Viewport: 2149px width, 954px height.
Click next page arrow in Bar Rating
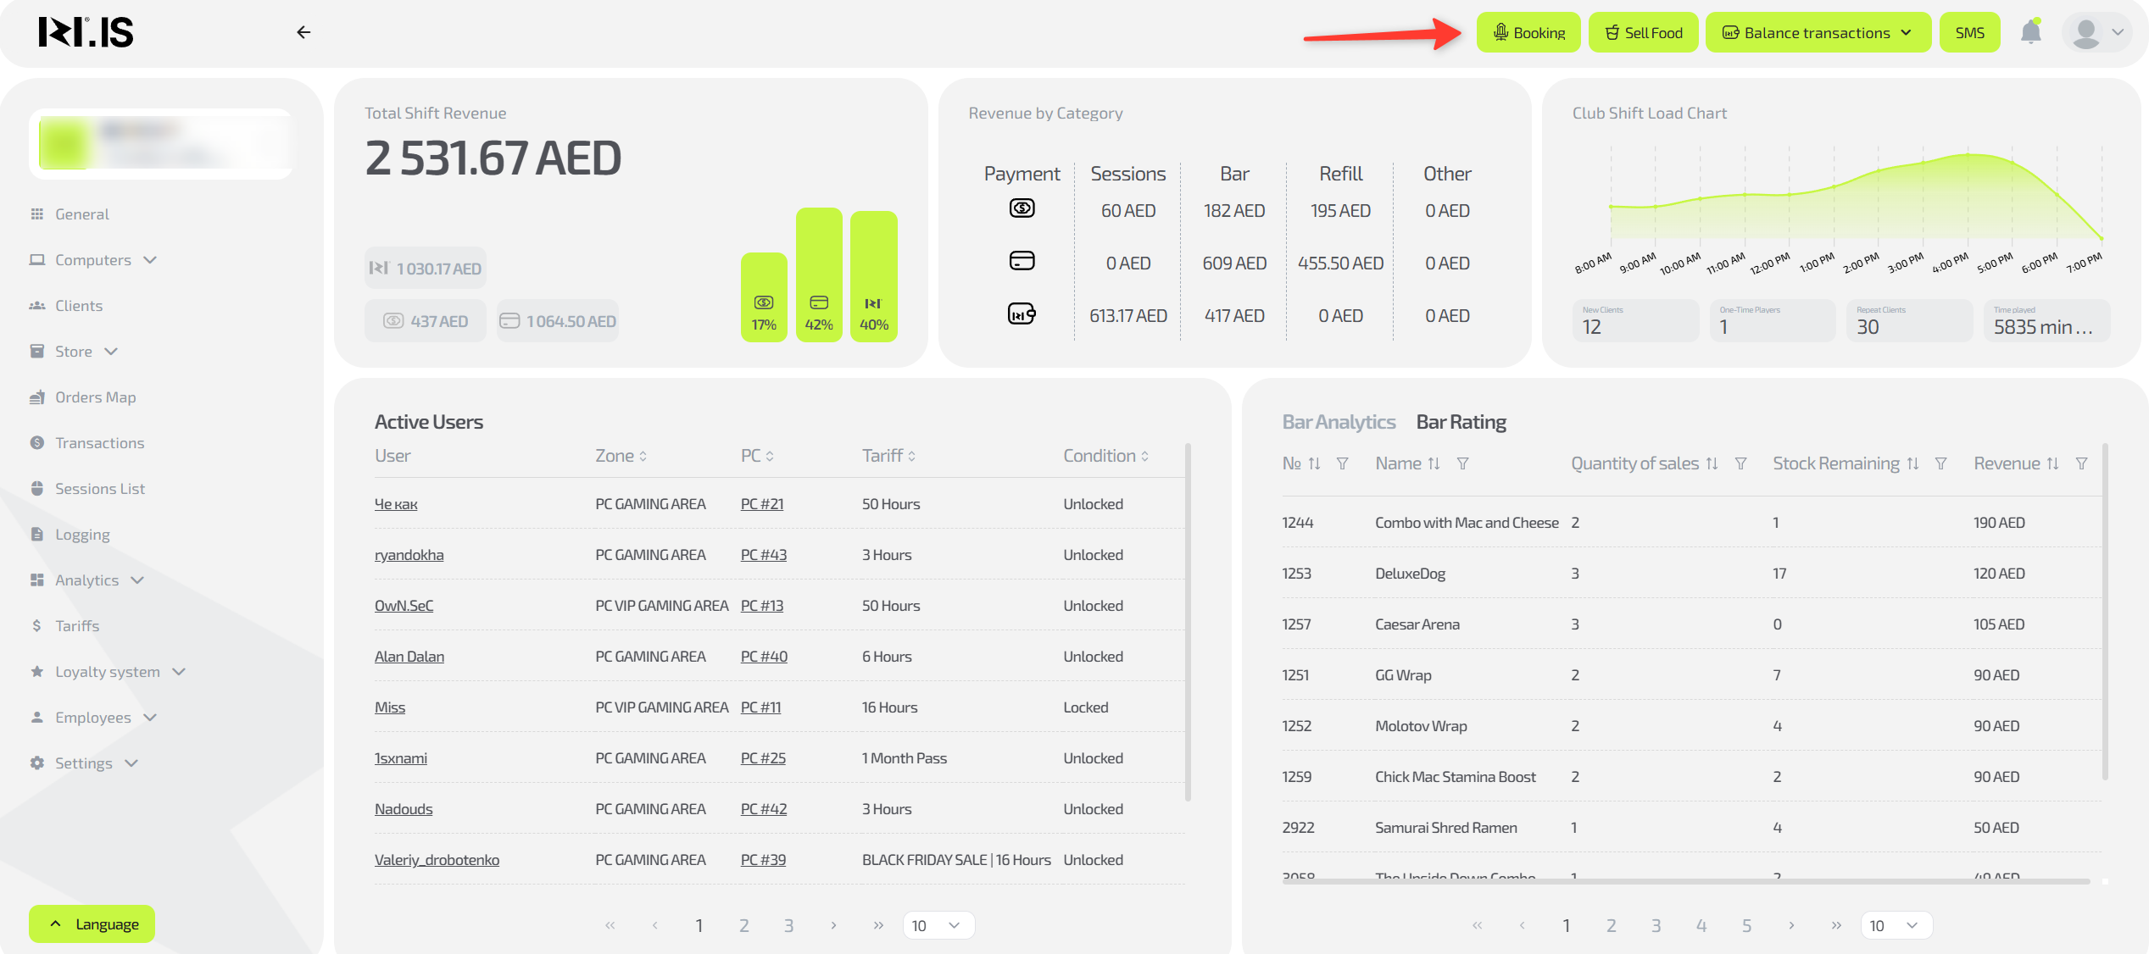point(1791,925)
